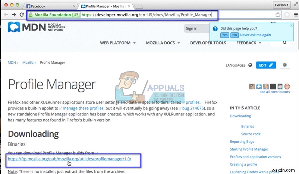Image resolution: width=299 pixels, height=174 pixels.
Task: Click the blue EDIT button
Action: (x=266, y=65)
